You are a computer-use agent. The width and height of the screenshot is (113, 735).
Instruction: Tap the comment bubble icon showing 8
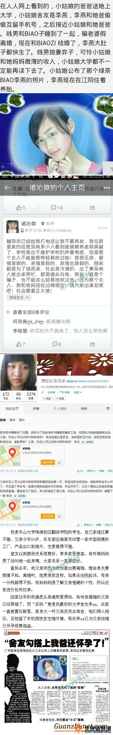point(57,344)
